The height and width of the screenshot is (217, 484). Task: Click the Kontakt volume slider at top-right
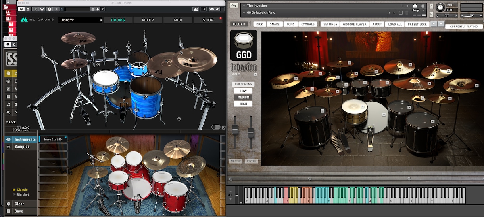pyautogui.click(x=472, y=15)
